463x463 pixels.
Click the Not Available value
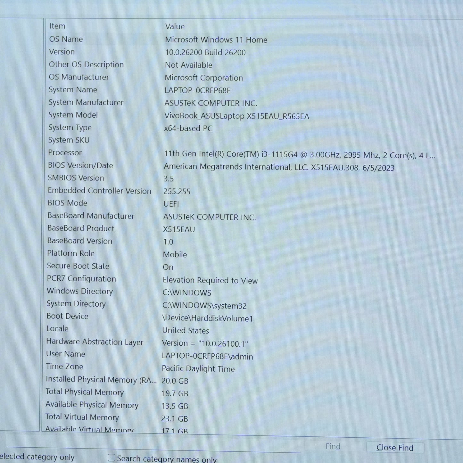(189, 65)
